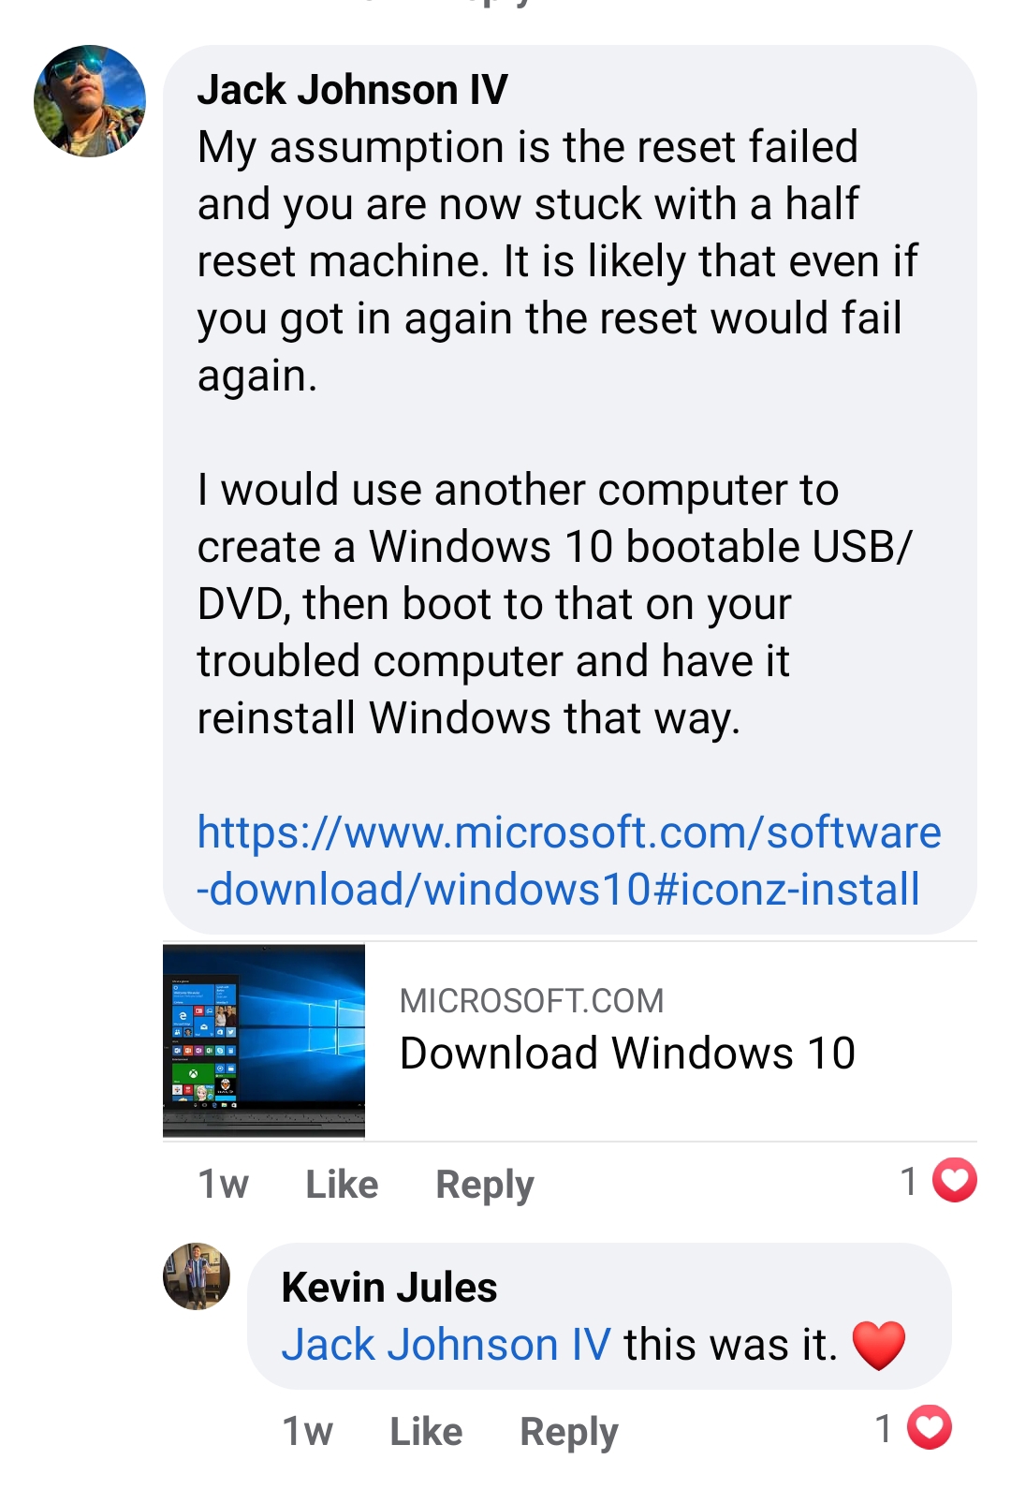Tap the red heart emoji in Kevin's reply
This screenshot has height=1489, width=1011.
[x=879, y=1346]
